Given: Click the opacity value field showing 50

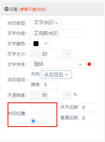Looking at the screenshot, I should (x=51, y=95).
